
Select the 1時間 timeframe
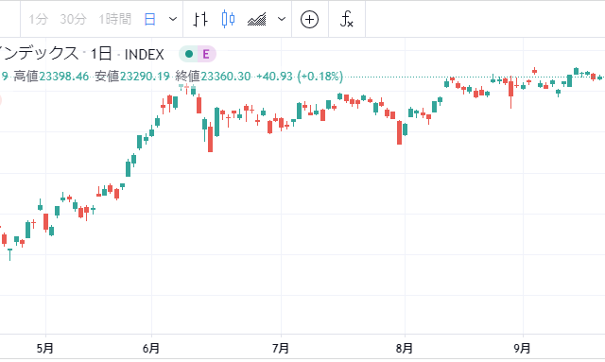pyautogui.click(x=115, y=19)
